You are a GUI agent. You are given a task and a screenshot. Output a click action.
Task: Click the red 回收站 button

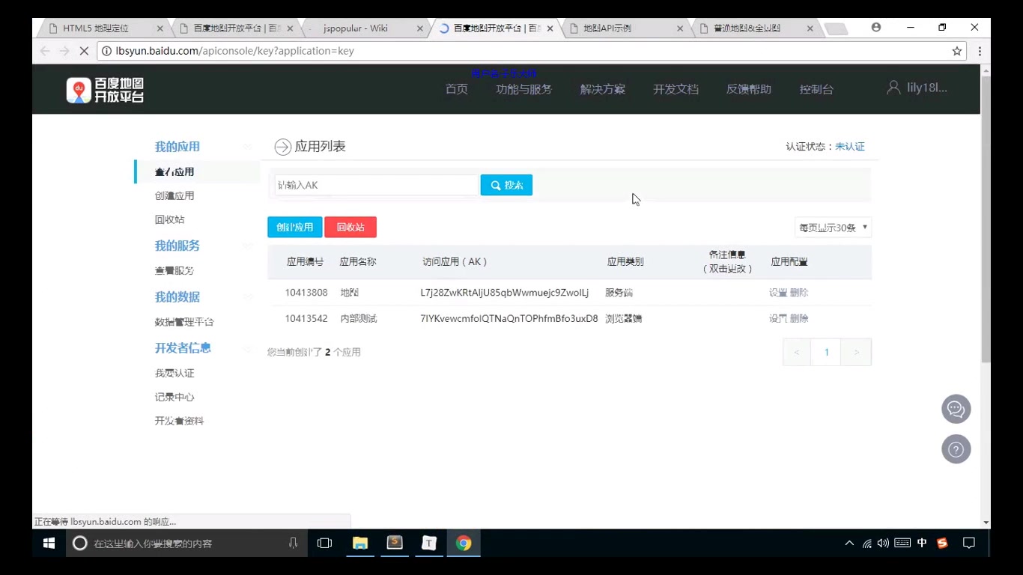pyautogui.click(x=350, y=227)
